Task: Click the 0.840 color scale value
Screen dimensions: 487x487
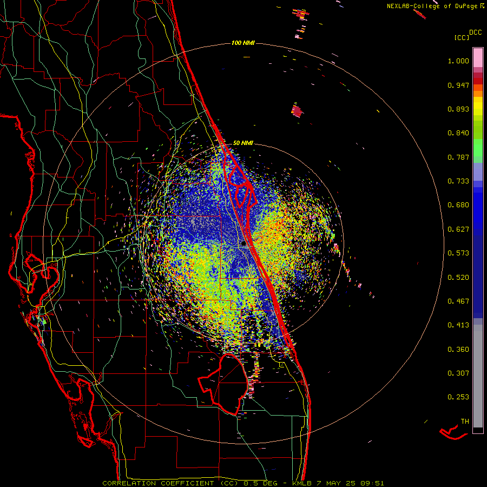Action: pos(458,133)
